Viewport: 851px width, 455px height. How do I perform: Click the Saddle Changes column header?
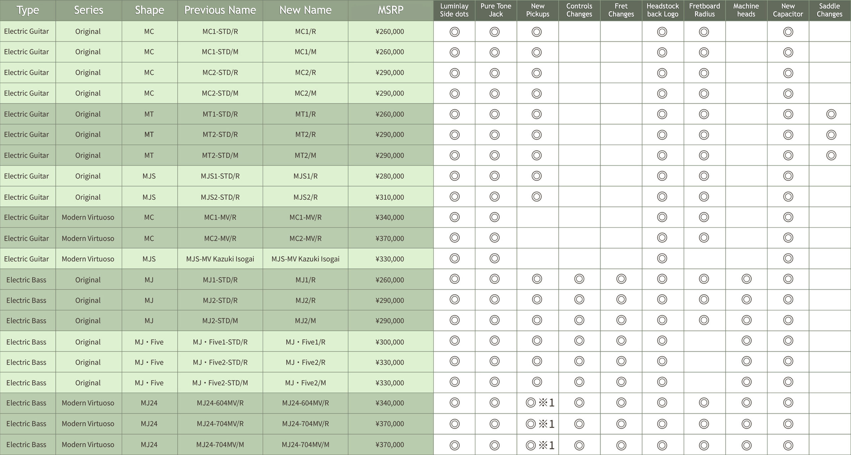829,10
